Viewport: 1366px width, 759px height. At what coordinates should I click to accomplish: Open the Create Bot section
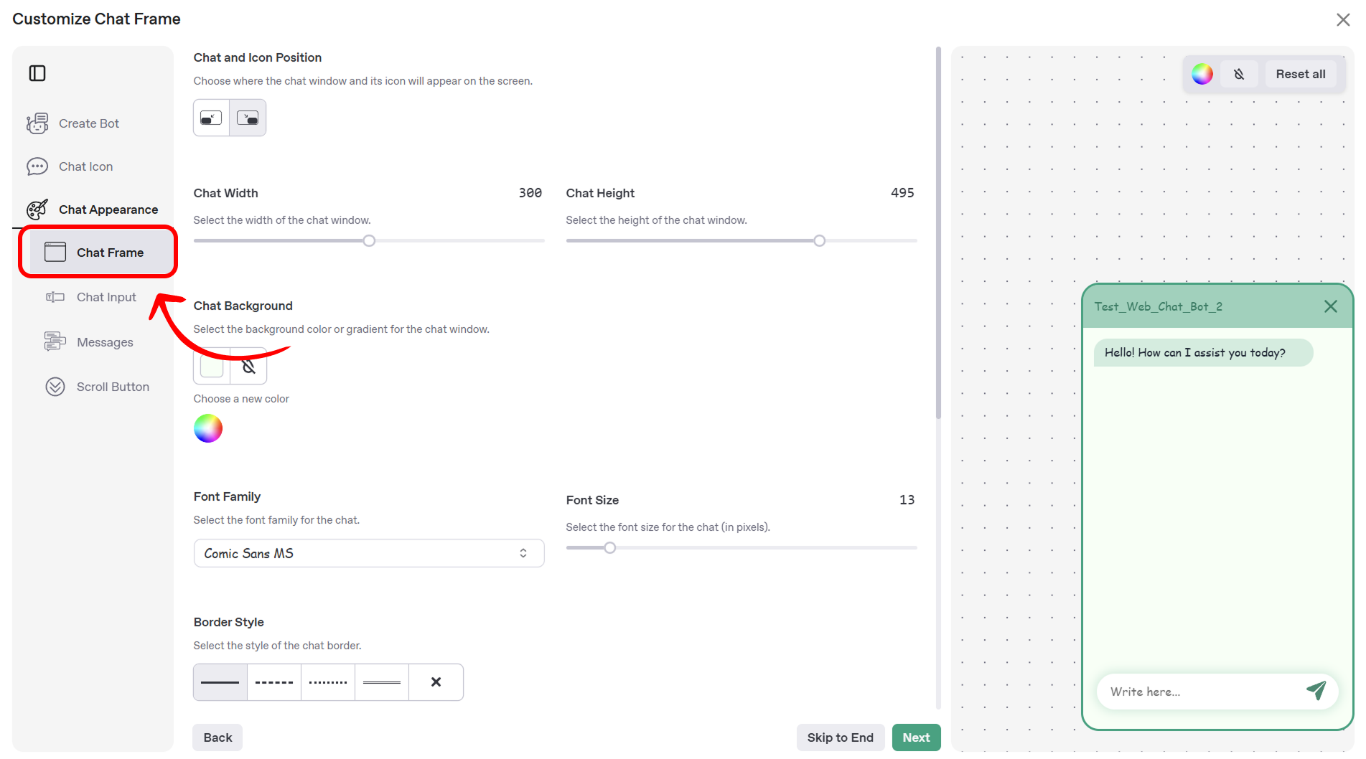(72, 123)
